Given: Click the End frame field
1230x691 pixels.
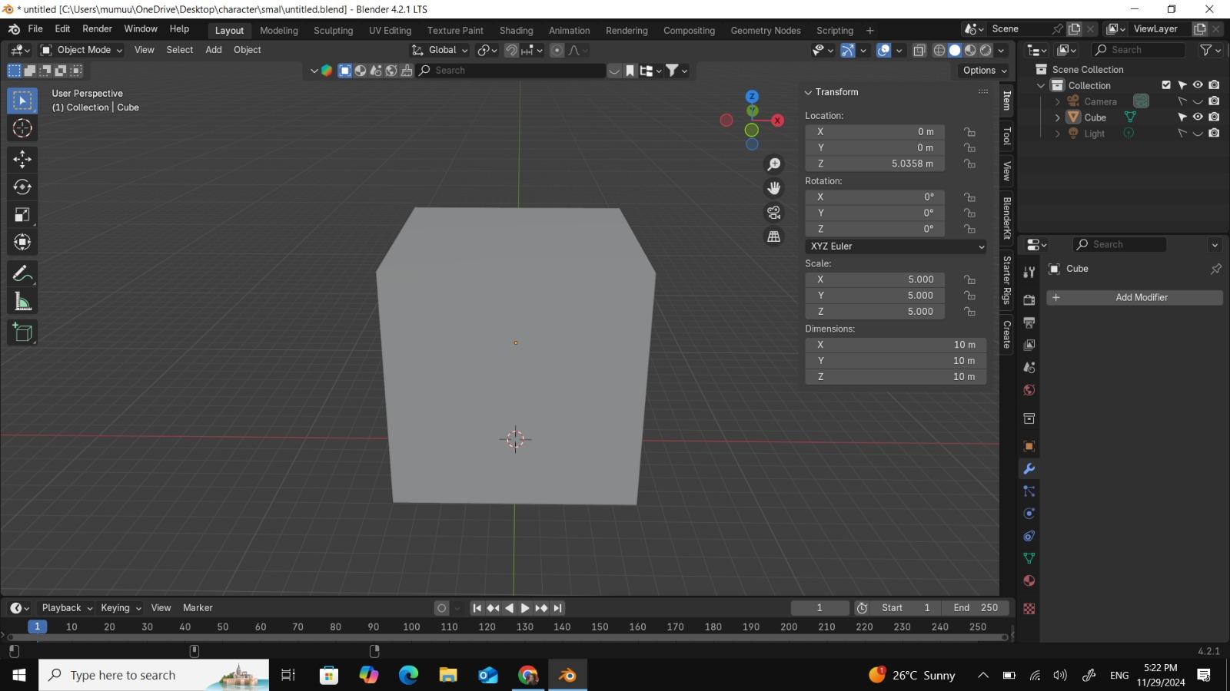Looking at the screenshot, I should (x=976, y=607).
